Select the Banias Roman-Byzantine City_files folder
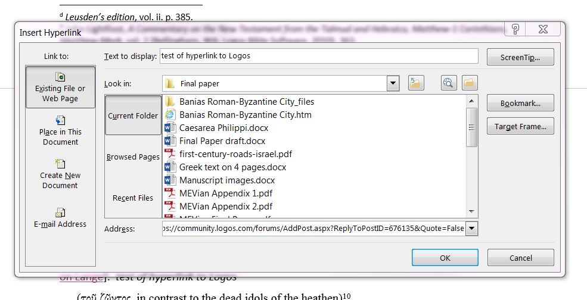Viewport: 587px width, 300px height. coord(247,101)
